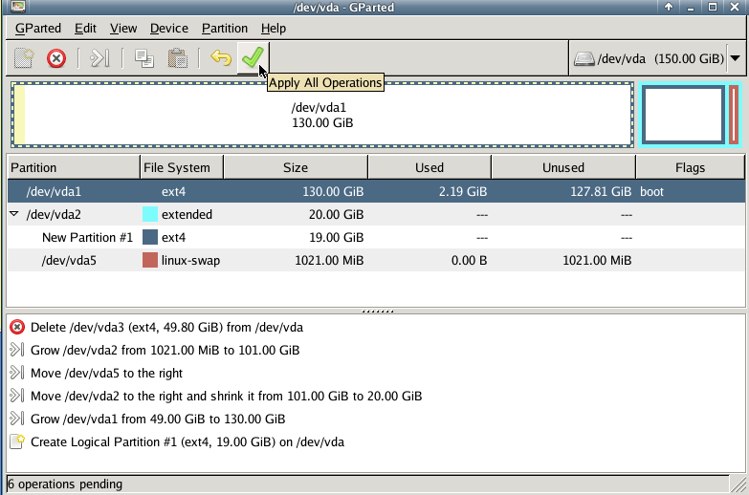The image size is (749, 495).
Task: Click the red Delete partition icon
Action: click(x=56, y=58)
